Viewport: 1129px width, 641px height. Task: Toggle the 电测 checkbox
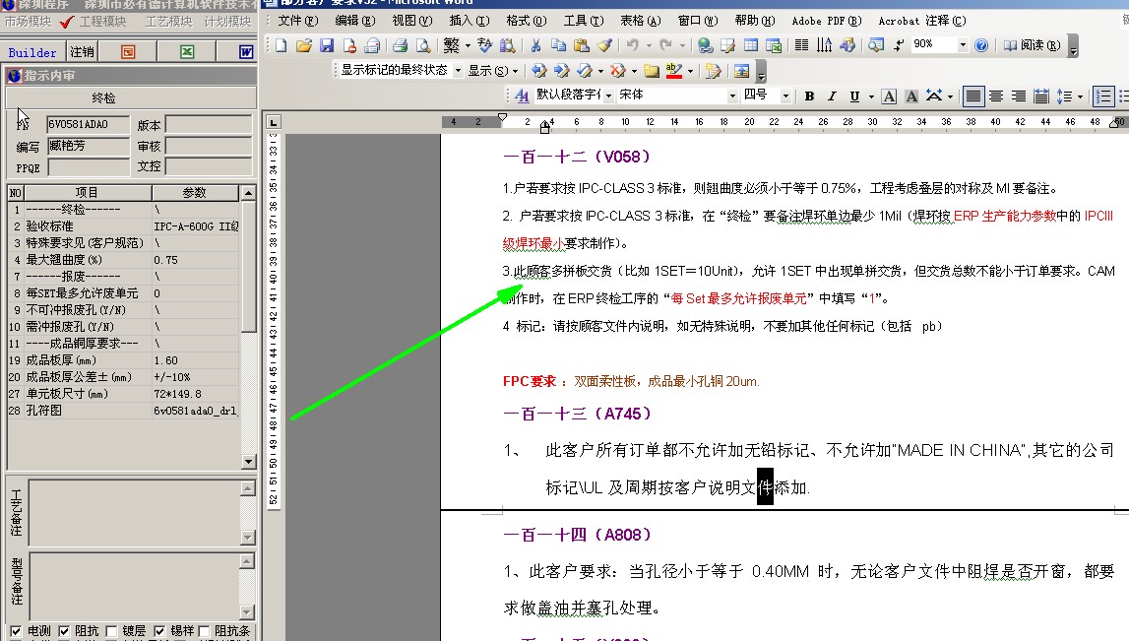[x=16, y=631]
